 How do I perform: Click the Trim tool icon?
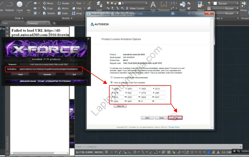point(73,3)
